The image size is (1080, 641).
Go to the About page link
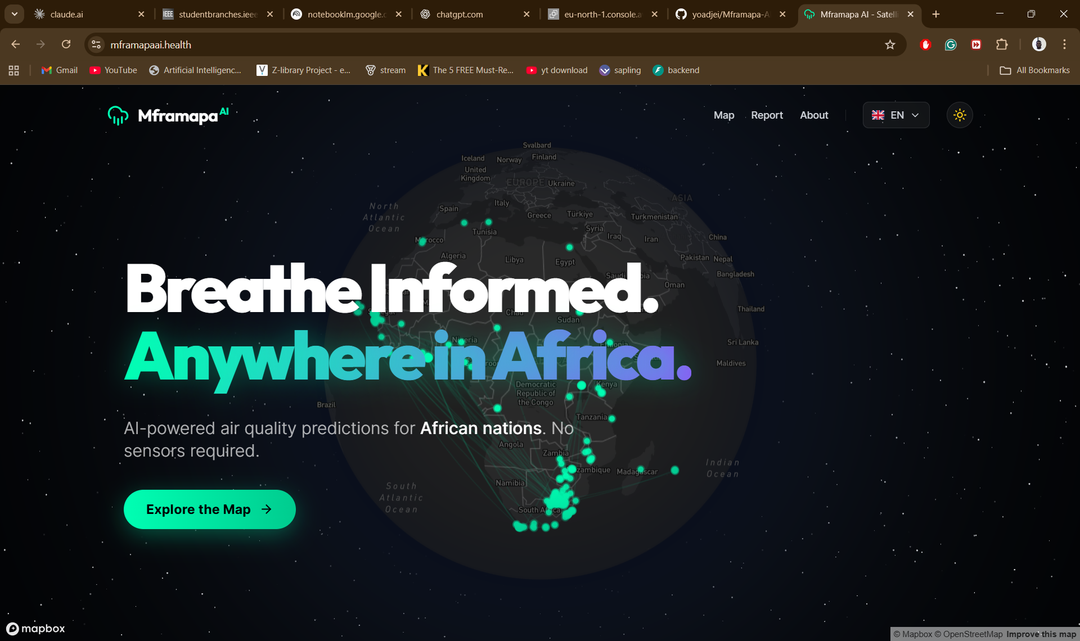(x=814, y=115)
